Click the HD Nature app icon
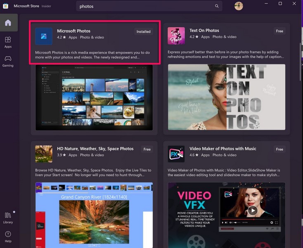 [44, 154]
